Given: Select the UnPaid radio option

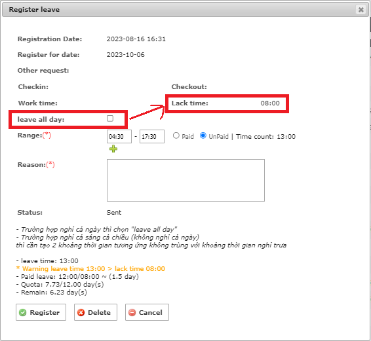Looking at the screenshot, I should coord(203,135).
